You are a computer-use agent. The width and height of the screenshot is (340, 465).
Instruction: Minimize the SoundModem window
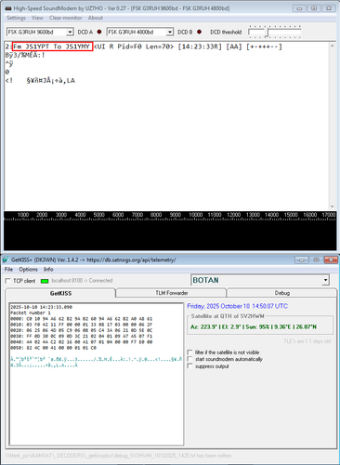[299, 8]
